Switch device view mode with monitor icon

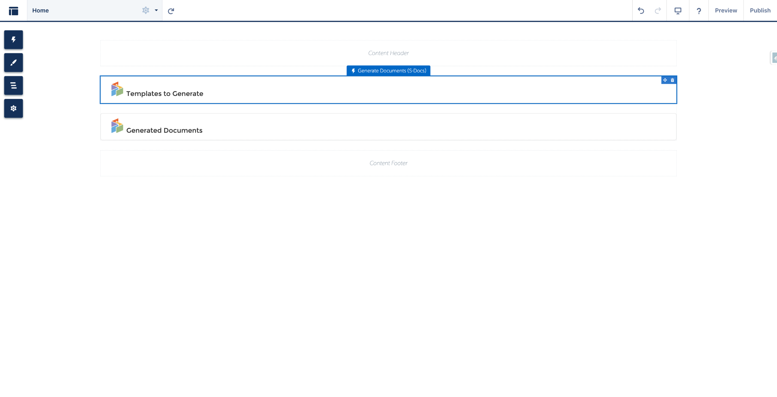coord(678,11)
